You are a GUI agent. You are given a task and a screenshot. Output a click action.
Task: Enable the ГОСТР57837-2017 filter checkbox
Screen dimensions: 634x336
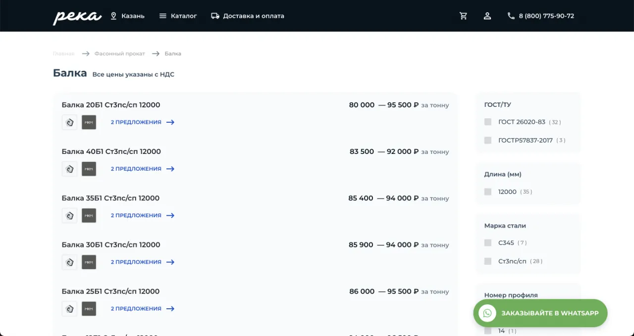coord(488,140)
